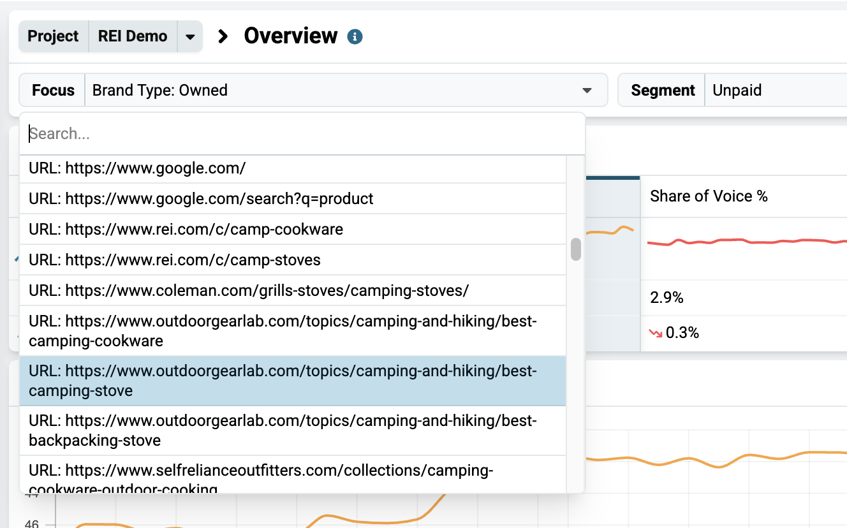This screenshot has height=528, width=847.
Task: Click the Focus label
Action: (54, 91)
